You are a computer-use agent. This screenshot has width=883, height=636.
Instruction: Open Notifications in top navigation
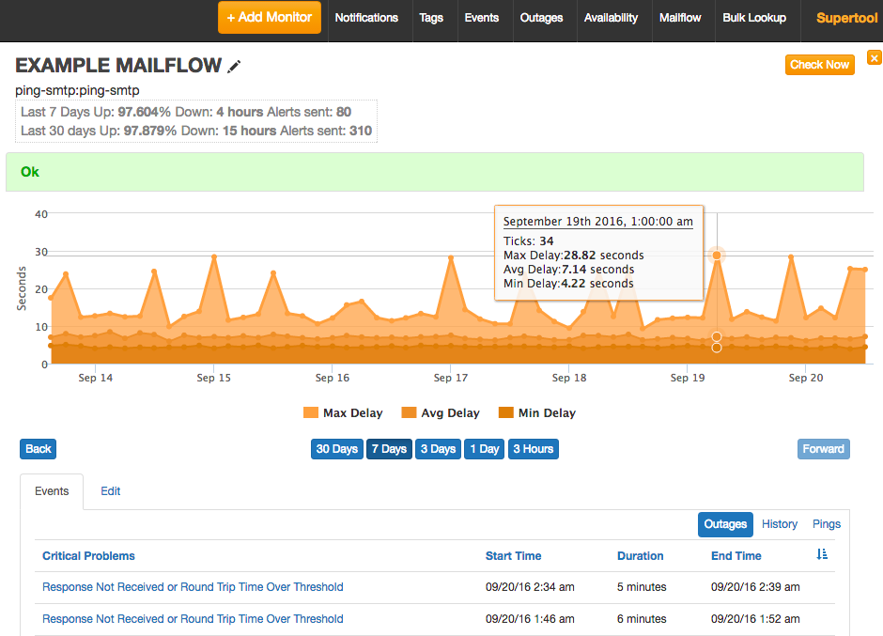point(366,18)
